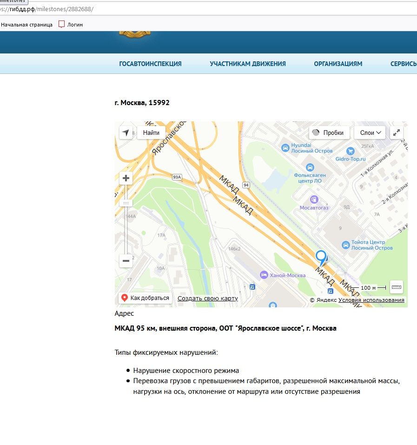Click the building label 9Д on map
This screenshot has width=417, height=445.
point(347,207)
